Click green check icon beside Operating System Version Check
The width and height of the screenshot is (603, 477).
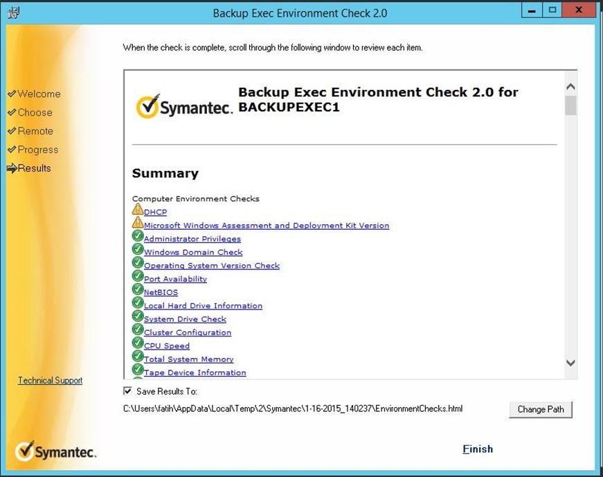tap(138, 263)
